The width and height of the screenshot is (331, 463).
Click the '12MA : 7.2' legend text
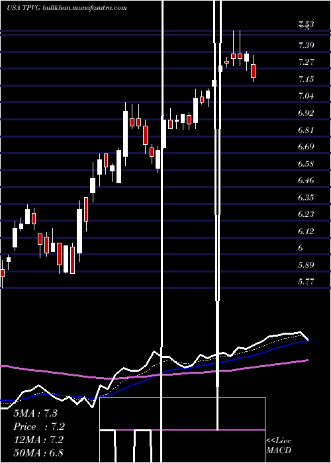click(x=38, y=440)
